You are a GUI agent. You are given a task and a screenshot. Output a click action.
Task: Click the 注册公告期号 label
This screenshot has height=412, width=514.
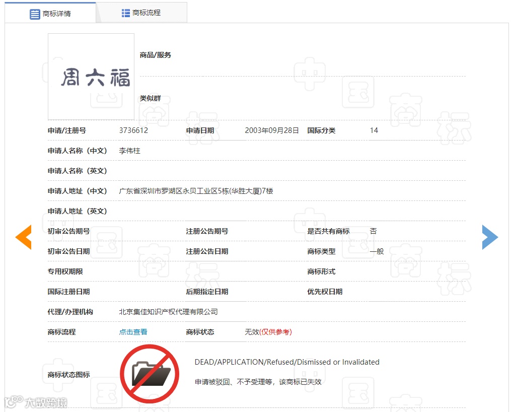207,231
